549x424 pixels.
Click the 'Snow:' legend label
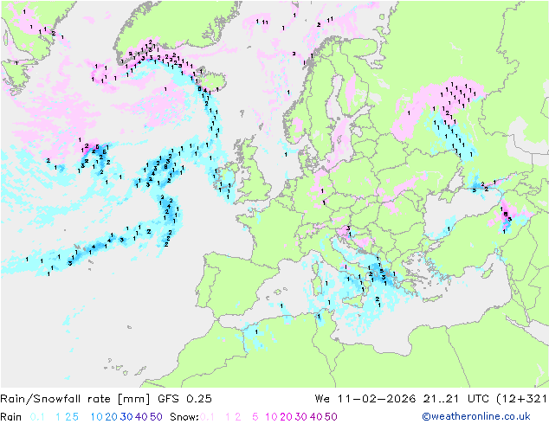[x=184, y=417]
